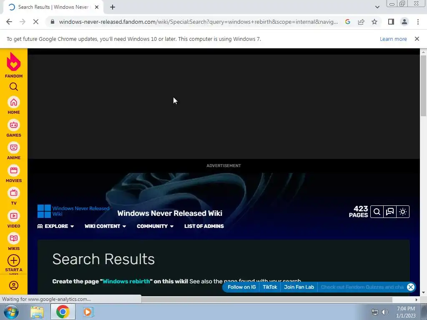This screenshot has height=320, width=427.
Task: Open Chrome three-dot menu
Action: click(x=418, y=22)
